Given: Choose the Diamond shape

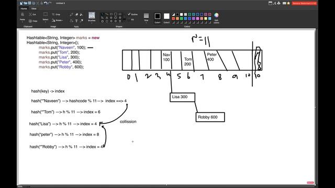Looking at the screenshot, I should tap(120, 18).
